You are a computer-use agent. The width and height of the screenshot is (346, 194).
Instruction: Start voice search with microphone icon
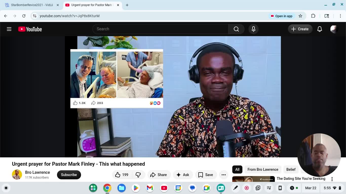pyautogui.click(x=253, y=29)
